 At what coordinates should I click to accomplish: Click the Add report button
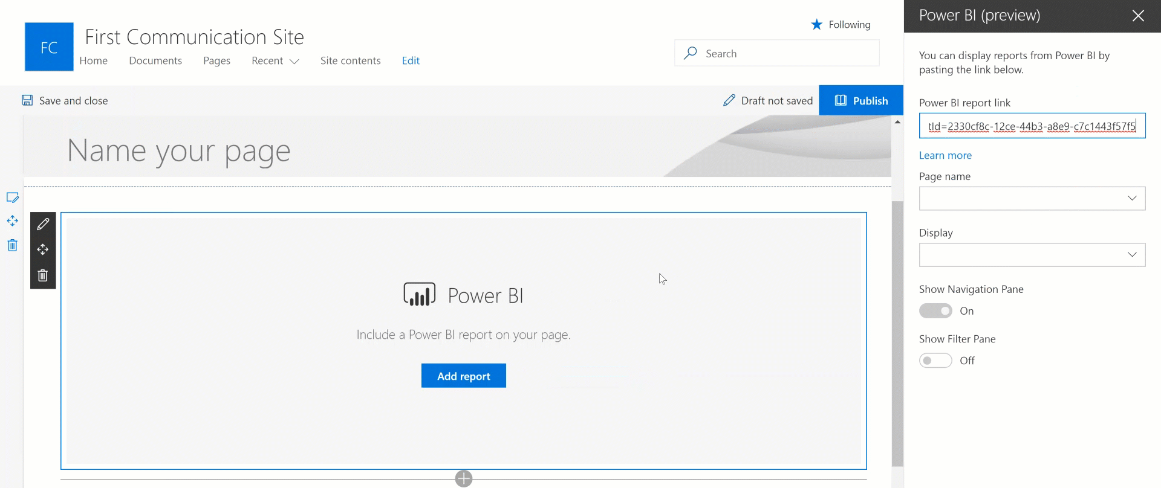[x=464, y=376]
